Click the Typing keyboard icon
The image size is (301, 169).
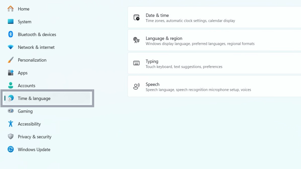tap(136, 63)
